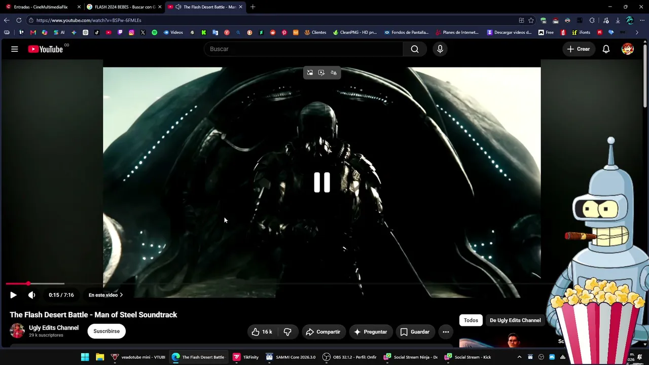
Task: Open 'CleanPNG - HD pn...' bookmark
Action: point(355,32)
